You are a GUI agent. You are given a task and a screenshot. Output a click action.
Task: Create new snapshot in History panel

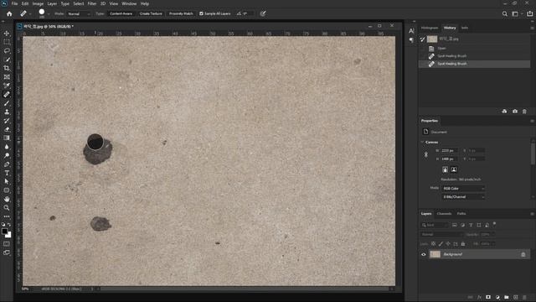[x=515, y=112]
